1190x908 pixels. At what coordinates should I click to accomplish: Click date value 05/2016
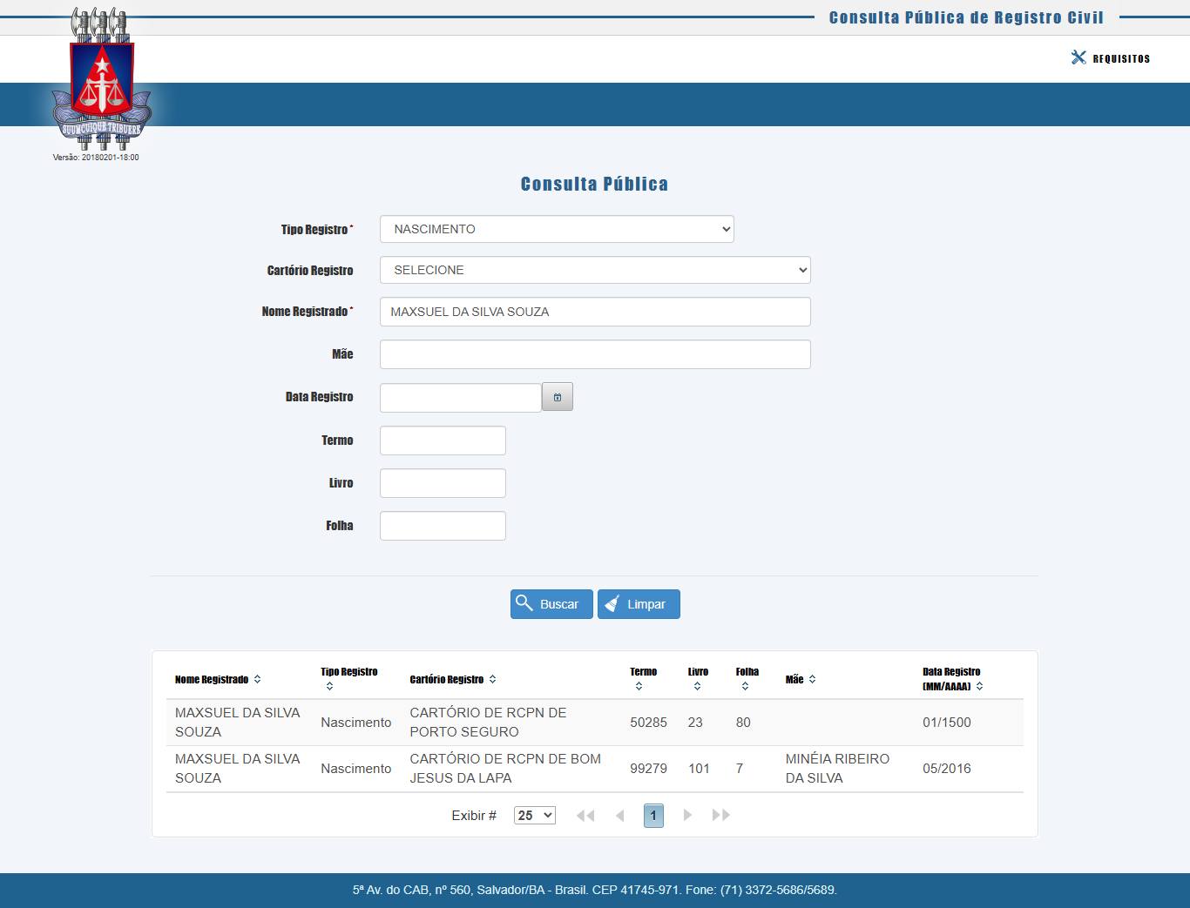946,769
